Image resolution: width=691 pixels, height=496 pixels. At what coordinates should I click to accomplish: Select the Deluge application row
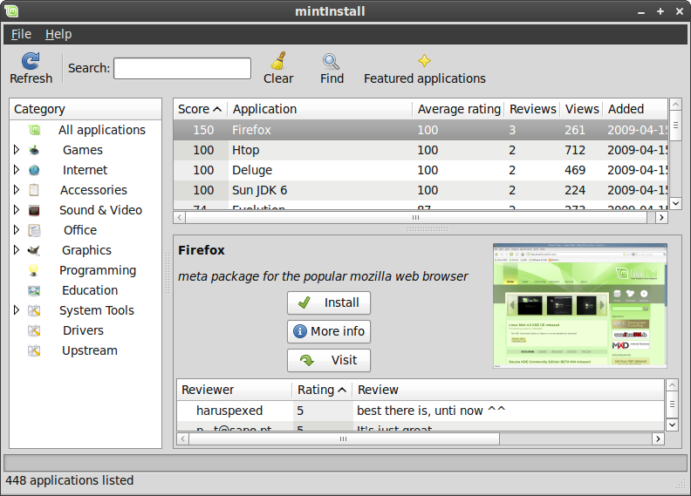(421, 170)
